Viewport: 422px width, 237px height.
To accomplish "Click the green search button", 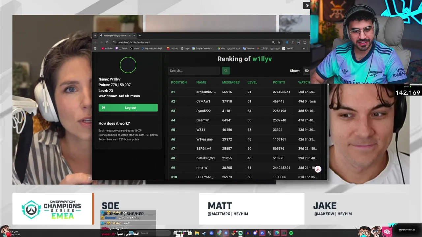I will 226,71.
